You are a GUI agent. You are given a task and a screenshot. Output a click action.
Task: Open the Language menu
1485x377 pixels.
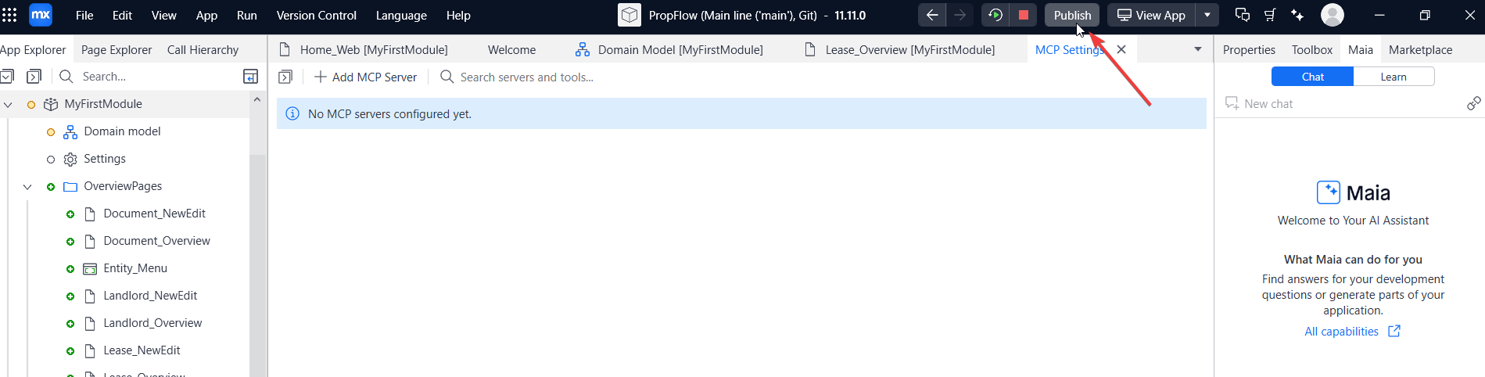click(401, 15)
